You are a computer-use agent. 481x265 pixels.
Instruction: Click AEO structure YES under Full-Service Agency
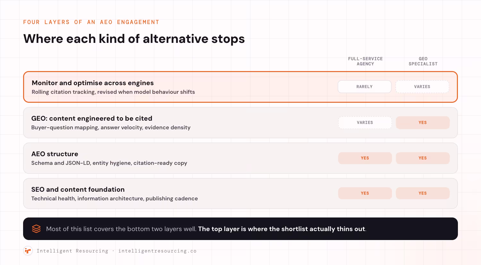[x=365, y=158]
